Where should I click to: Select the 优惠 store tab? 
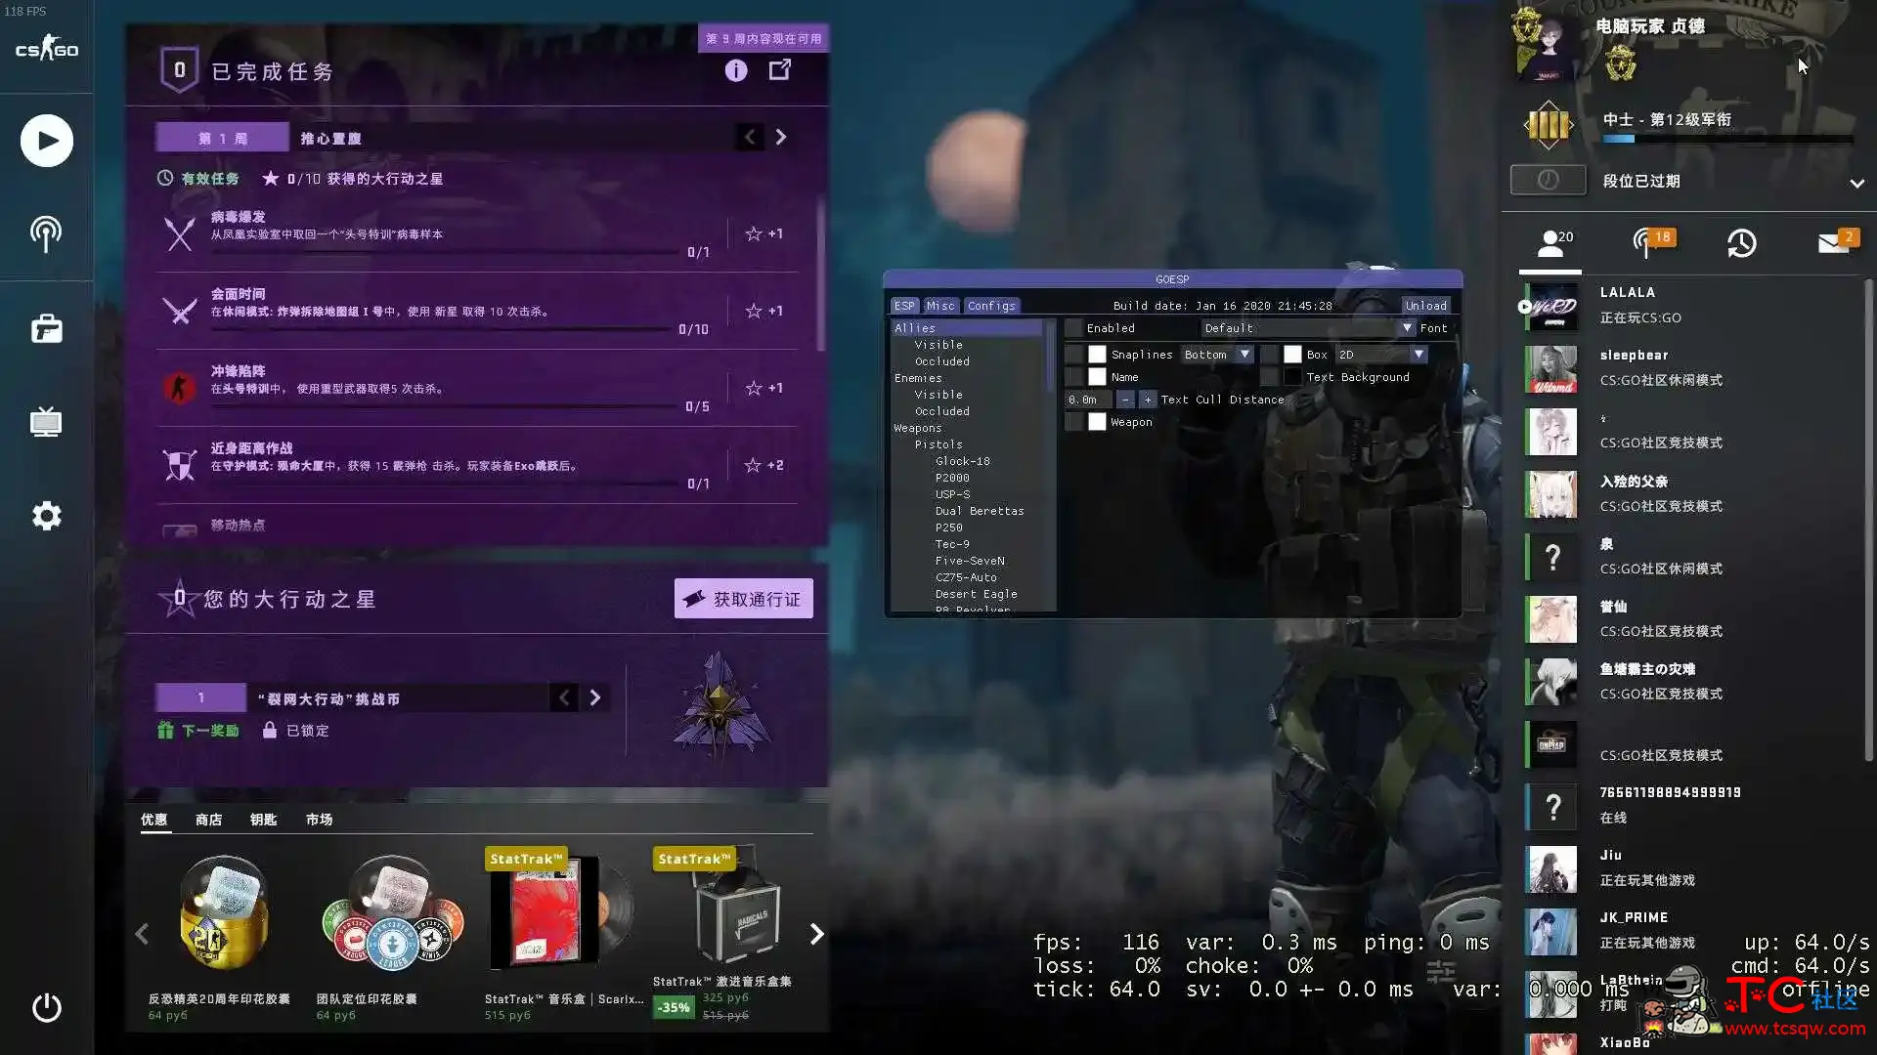point(153,820)
